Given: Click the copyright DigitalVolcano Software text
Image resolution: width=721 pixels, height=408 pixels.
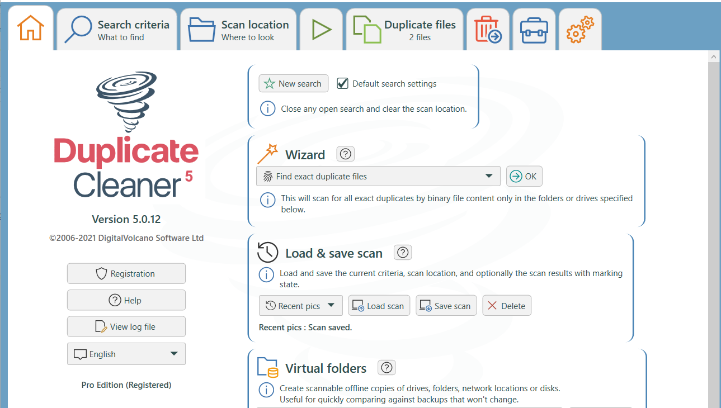Looking at the screenshot, I should (x=126, y=238).
